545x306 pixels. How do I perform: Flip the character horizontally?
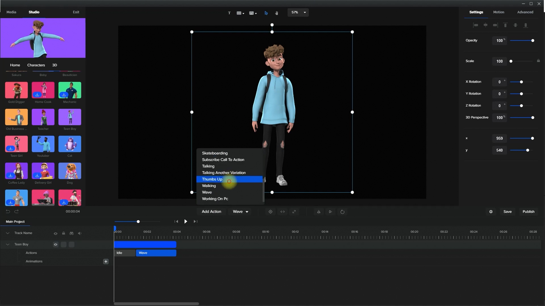(319, 212)
